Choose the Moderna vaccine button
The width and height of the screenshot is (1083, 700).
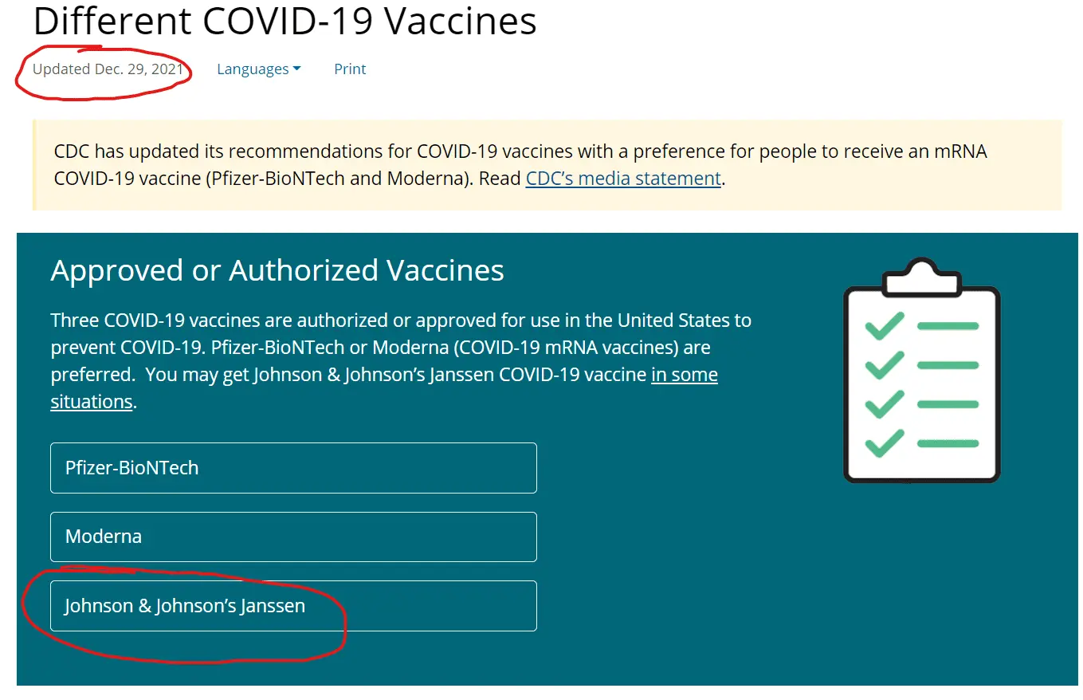pos(293,537)
